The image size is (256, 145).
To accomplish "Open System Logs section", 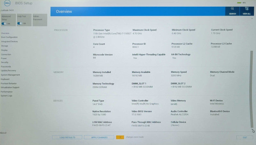I will [6, 95].
